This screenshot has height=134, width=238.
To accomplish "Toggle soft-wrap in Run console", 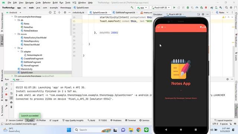I will 12,93.
